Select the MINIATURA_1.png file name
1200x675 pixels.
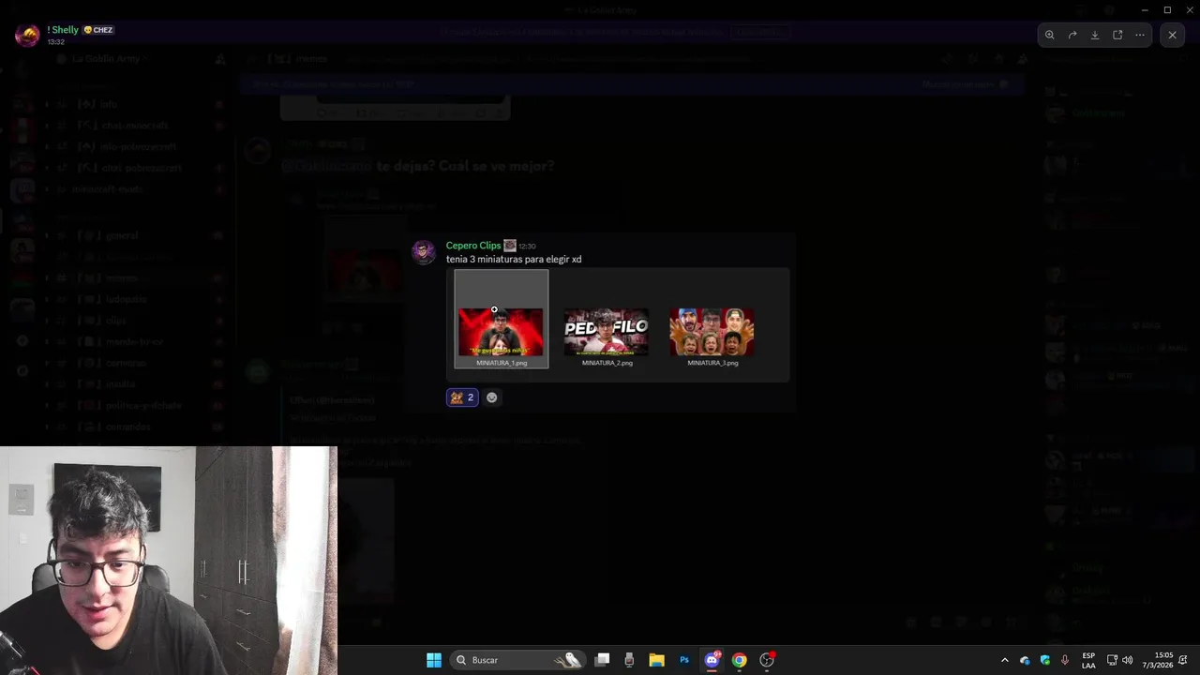coord(502,363)
